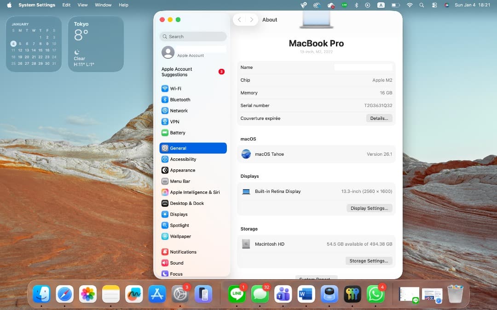Open Wi-Fi settings in sidebar
Image resolution: width=497 pixels, height=310 pixels.
pyautogui.click(x=175, y=89)
